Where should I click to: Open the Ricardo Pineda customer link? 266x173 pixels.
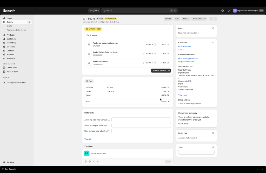[185, 46]
